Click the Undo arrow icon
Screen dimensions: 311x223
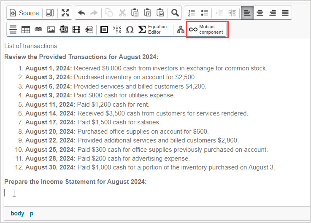(x=81, y=13)
